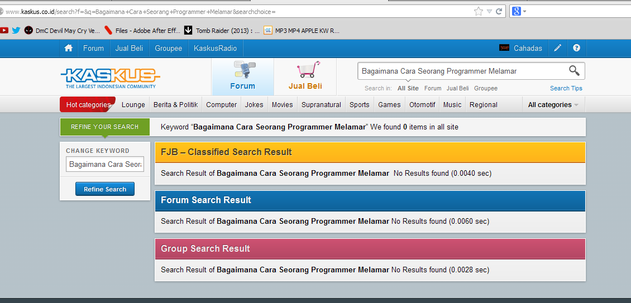
Task: Open the Regional category
Action: click(x=484, y=104)
